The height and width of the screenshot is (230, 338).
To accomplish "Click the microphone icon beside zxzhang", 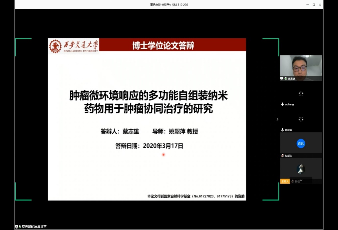I will point(282,104).
